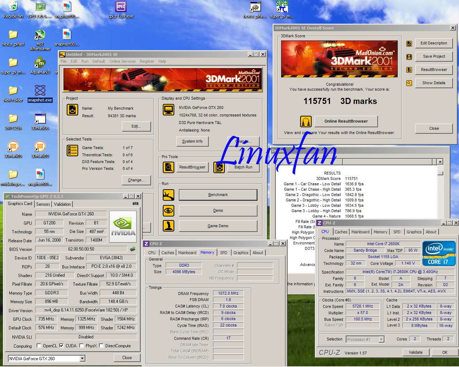This screenshot has width=459, height=367.
Task: Open the Graphics tab in CPU-Z CPU window
Action: click(x=414, y=232)
